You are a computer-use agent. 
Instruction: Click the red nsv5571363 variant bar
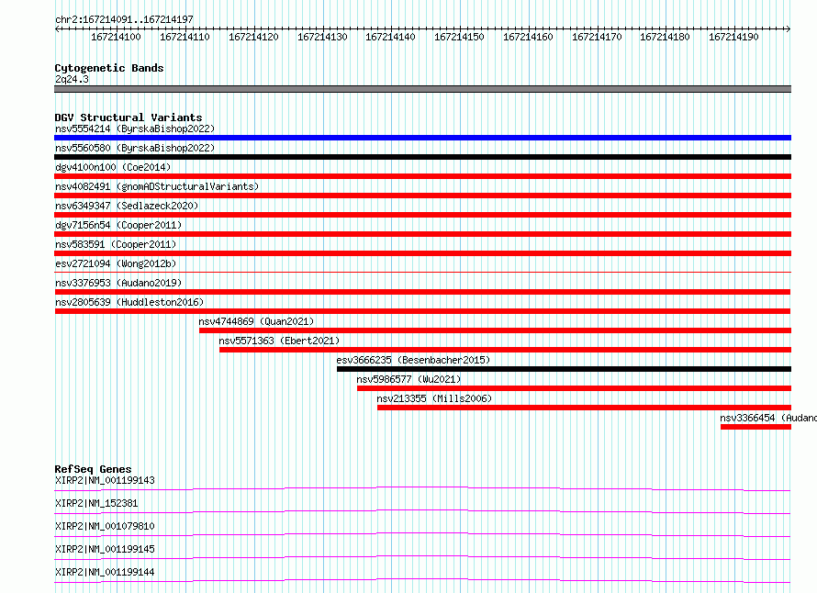506,350
